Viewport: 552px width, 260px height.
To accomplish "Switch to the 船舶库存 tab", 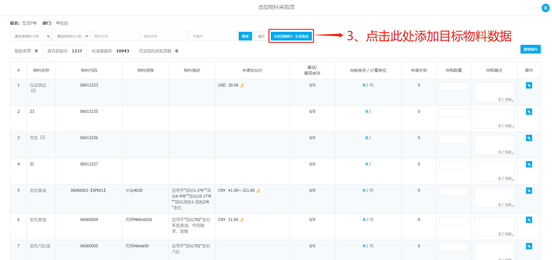I will tap(26, 51).
